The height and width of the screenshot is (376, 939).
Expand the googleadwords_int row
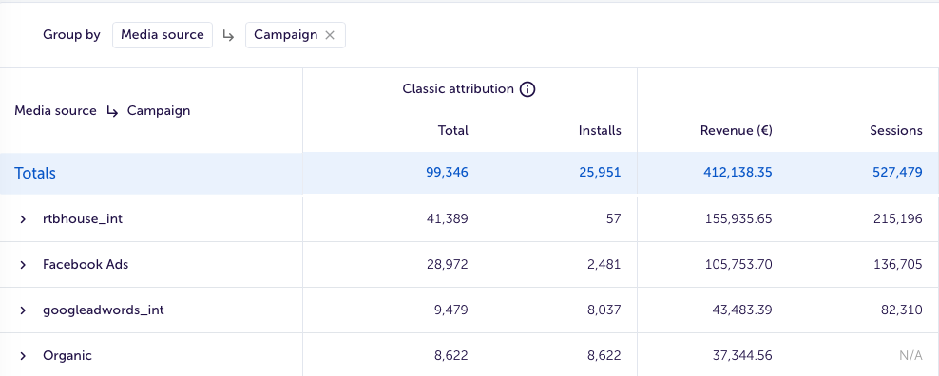click(23, 310)
